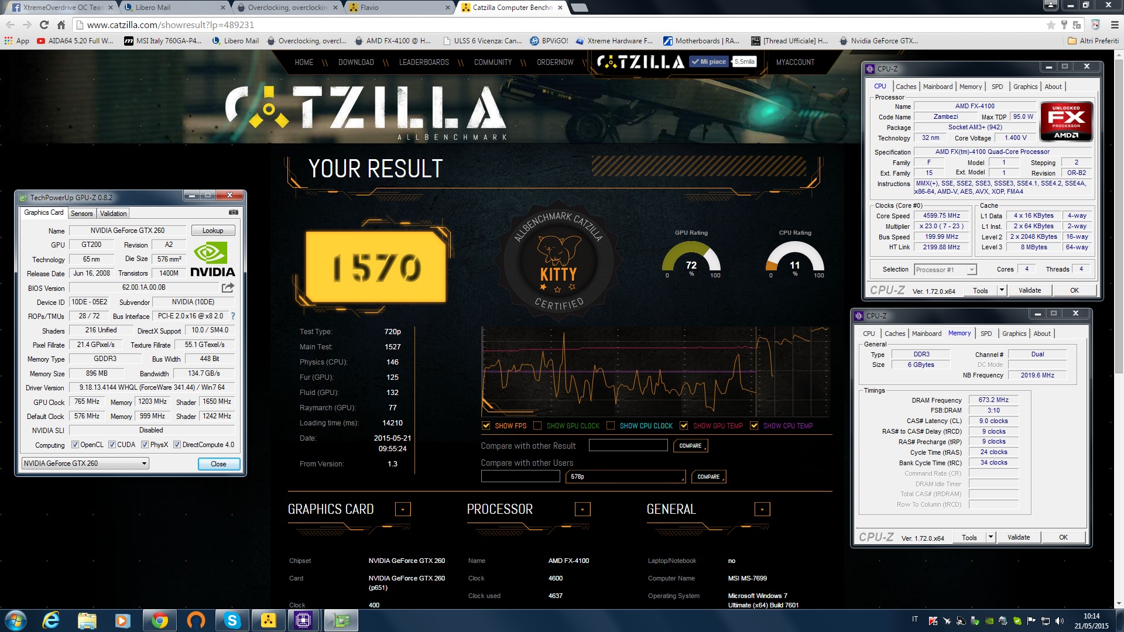
Task: Enable the SHOW GPU CLOCK checkbox
Action: 537,425
